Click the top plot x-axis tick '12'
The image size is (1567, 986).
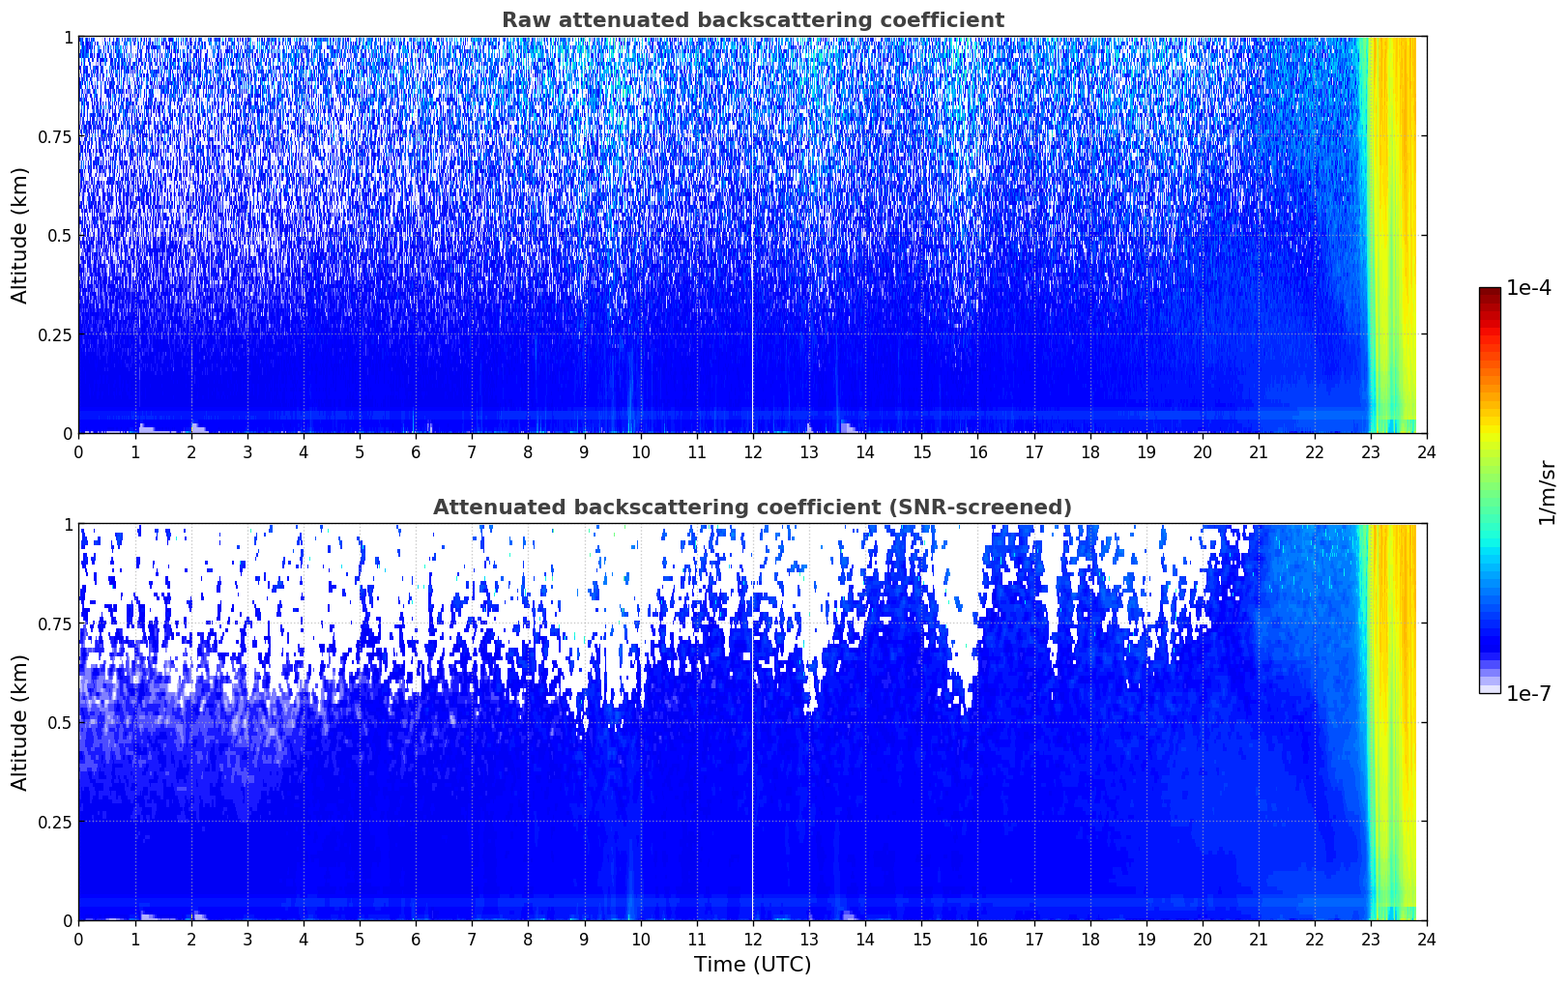752,451
